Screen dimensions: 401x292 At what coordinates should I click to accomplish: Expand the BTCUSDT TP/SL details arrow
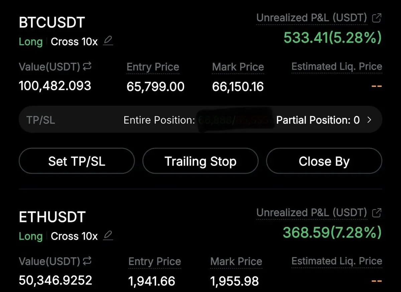(x=369, y=120)
